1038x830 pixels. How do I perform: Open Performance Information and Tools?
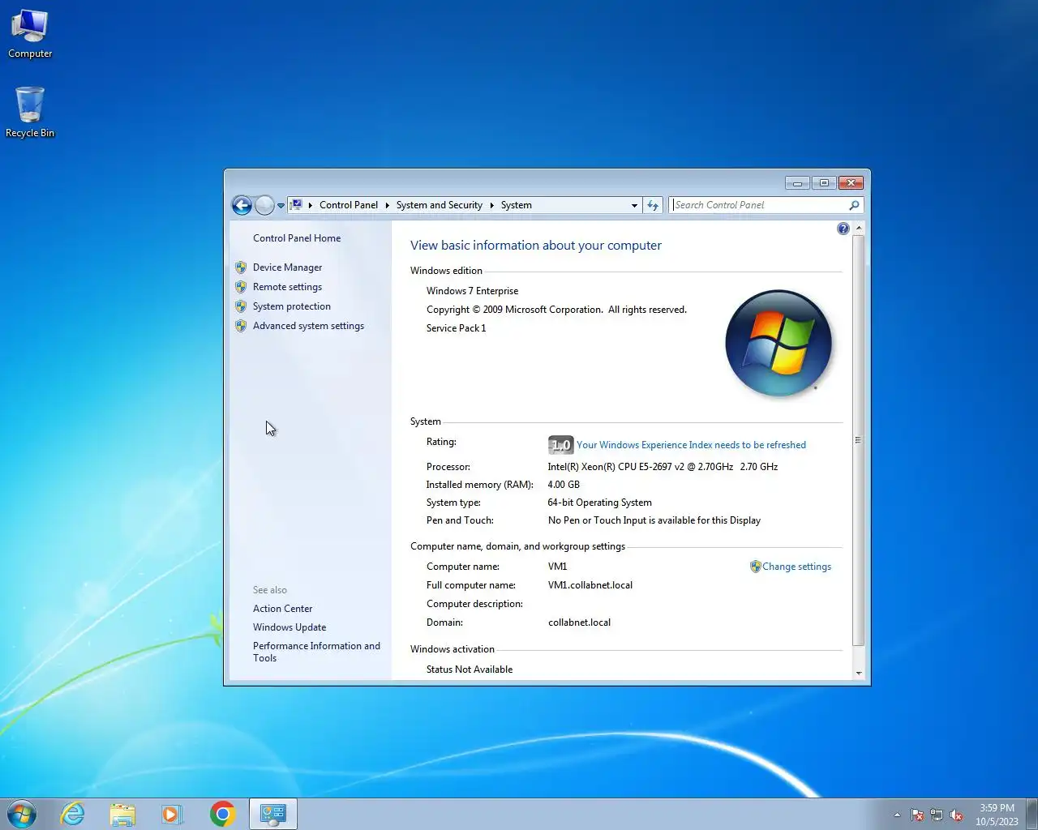point(316,652)
